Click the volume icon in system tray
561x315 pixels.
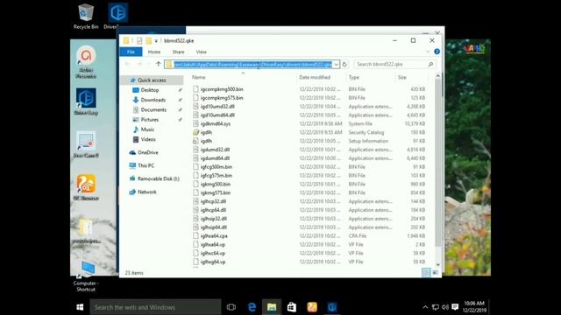tap(445, 307)
